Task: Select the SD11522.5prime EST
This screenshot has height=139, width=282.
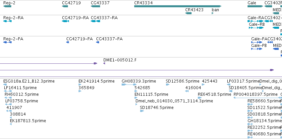Action: (250, 111)
